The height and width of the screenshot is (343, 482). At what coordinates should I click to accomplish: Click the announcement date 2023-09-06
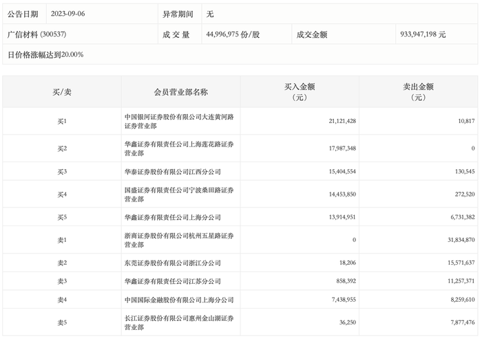tap(68, 14)
